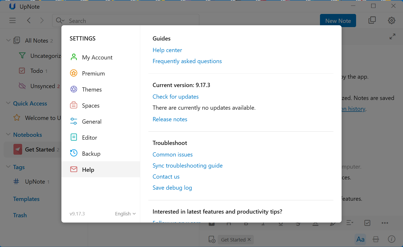403x247 pixels.
Task: Click the print icon in footer
Action: (376, 239)
